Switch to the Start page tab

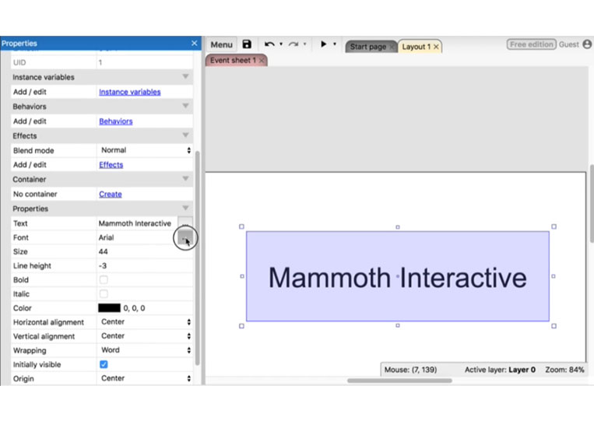pos(367,47)
